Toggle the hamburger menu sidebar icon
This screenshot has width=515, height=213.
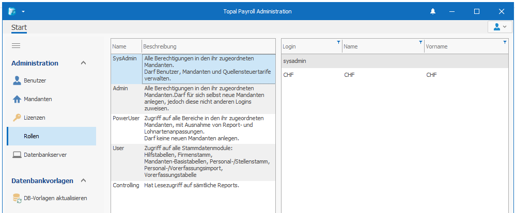(16, 46)
